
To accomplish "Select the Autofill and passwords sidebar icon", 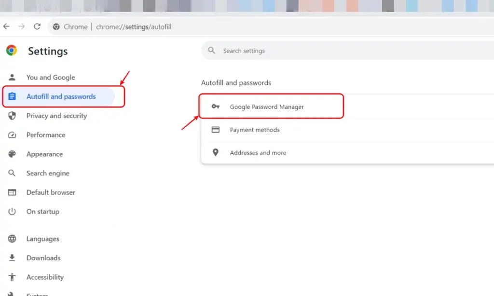I will click(12, 96).
